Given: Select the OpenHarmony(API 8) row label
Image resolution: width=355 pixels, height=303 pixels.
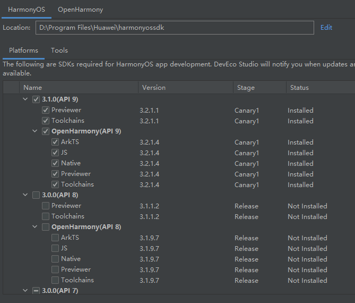Looking at the screenshot, I should (86, 227).
